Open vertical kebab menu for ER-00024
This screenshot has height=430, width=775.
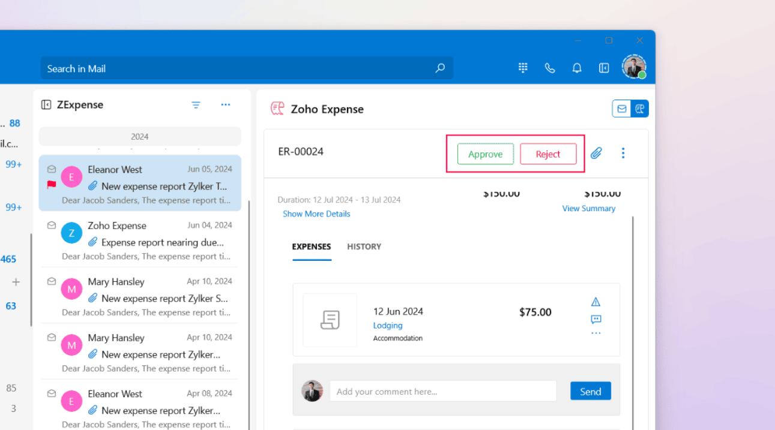click(623, 153)
